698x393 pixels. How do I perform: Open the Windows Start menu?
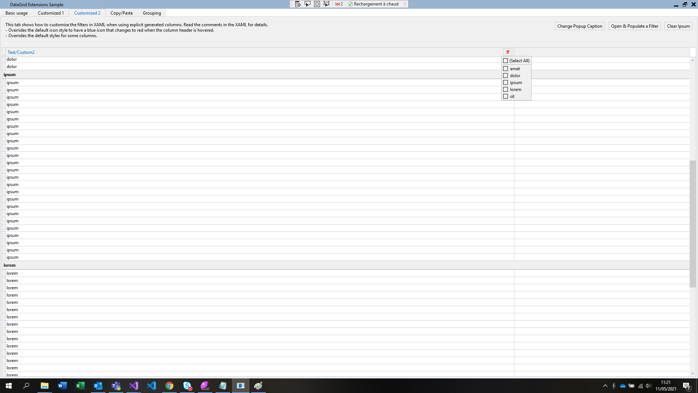pos(9,386)
